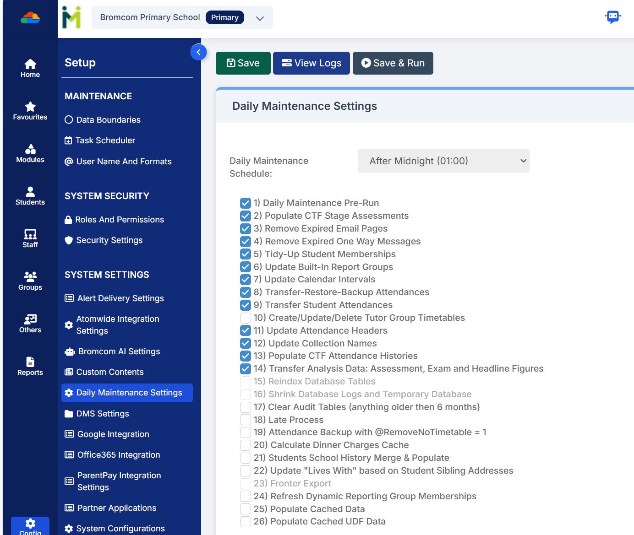Open Roles And Permissions menu item

click(x=119, y=220)
